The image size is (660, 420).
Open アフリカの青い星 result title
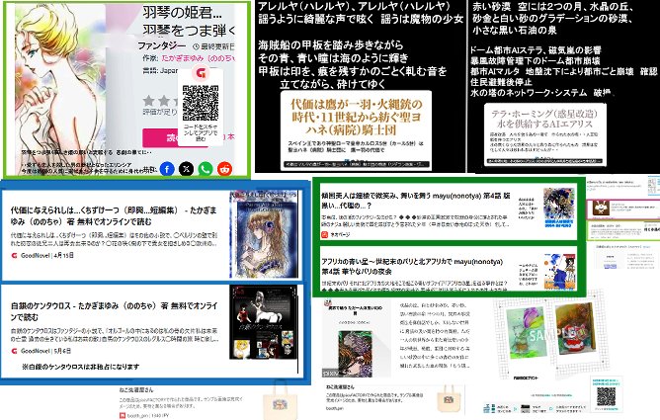[x=412, y=267]
